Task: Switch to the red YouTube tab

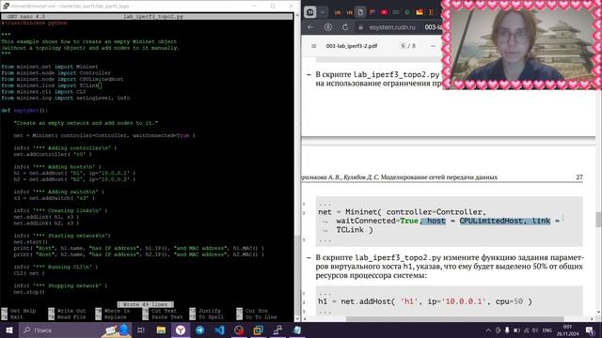Action: 384,12
